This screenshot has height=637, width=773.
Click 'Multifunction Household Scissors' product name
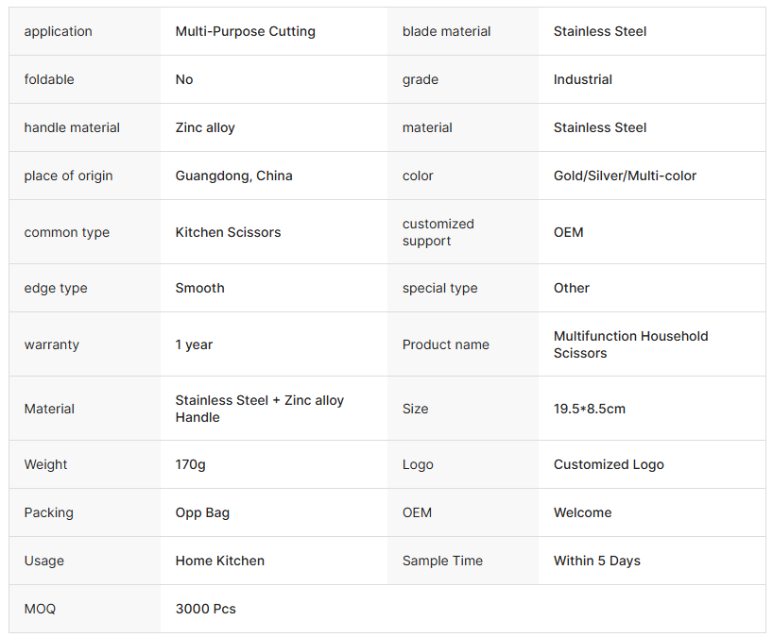tap(630, 344)
